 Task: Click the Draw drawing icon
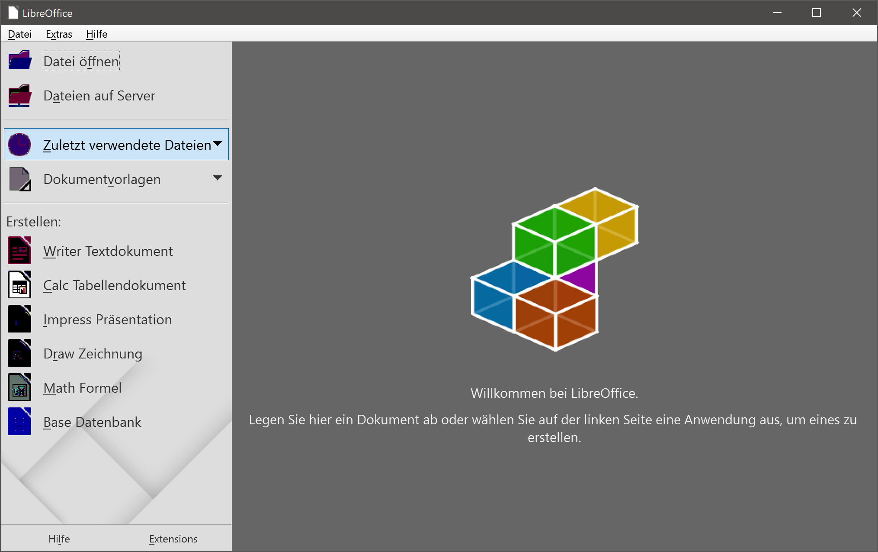(x=20, y=353)
